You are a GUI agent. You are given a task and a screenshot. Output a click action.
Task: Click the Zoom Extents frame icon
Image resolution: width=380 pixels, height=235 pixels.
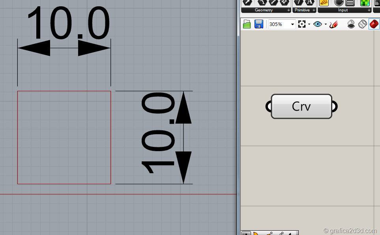(302, 24)
